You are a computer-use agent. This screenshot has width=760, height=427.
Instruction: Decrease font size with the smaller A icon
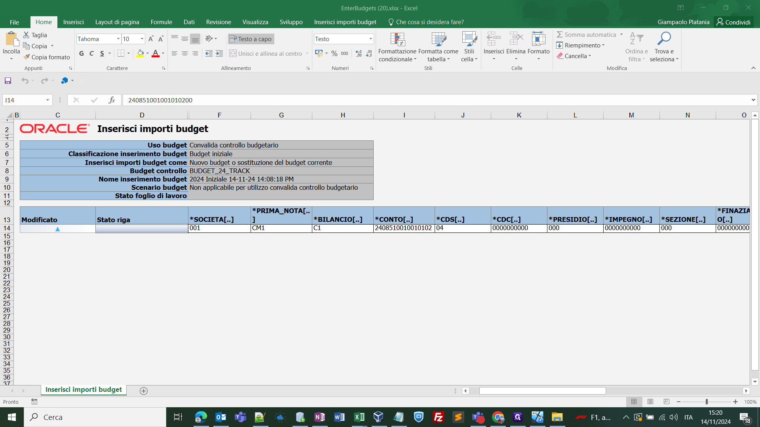pyautogui.click(x=161, y=39)
